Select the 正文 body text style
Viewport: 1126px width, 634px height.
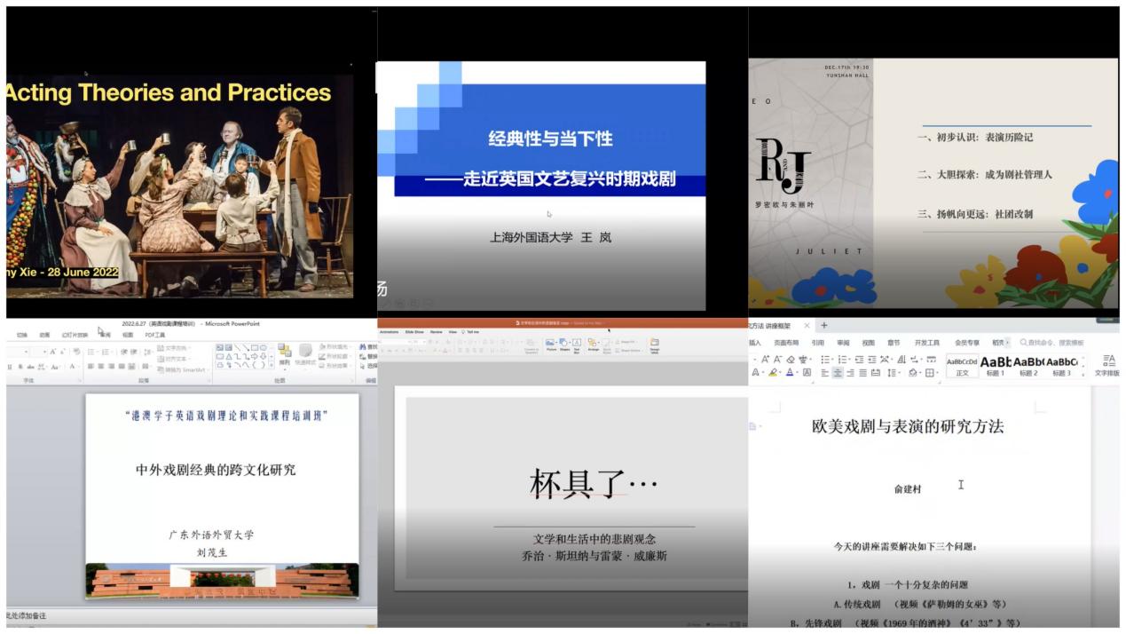962,366
